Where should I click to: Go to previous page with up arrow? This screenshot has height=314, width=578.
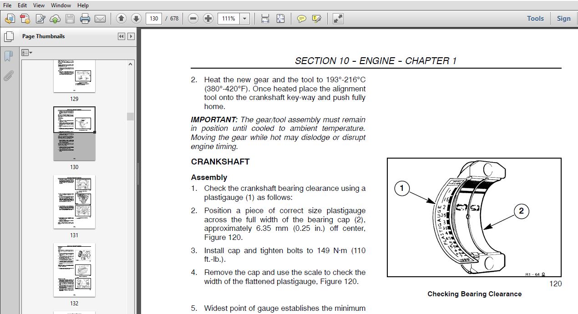point(121,19)
